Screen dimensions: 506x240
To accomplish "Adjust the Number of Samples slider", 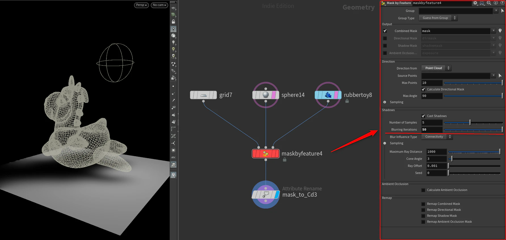I will 473,122.
